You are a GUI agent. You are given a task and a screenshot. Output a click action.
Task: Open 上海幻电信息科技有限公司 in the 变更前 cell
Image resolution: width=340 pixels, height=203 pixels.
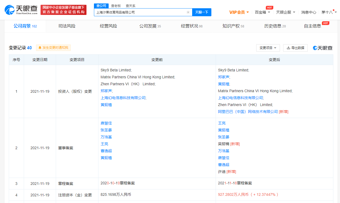123,98
